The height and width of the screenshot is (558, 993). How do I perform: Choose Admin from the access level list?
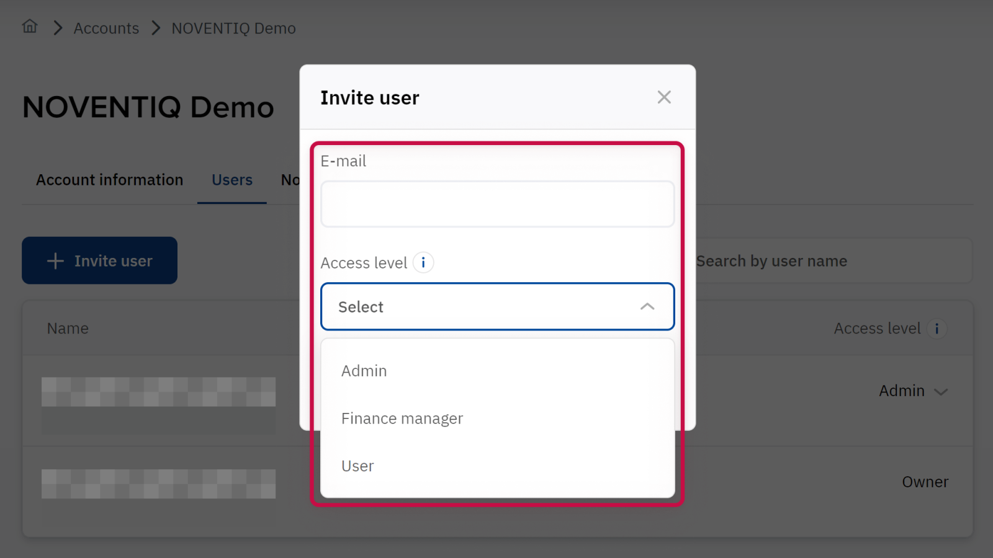(x=364, y=371)
